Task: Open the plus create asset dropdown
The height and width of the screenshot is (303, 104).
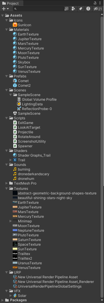Action: pyautogui.click(x=5, y=9)
